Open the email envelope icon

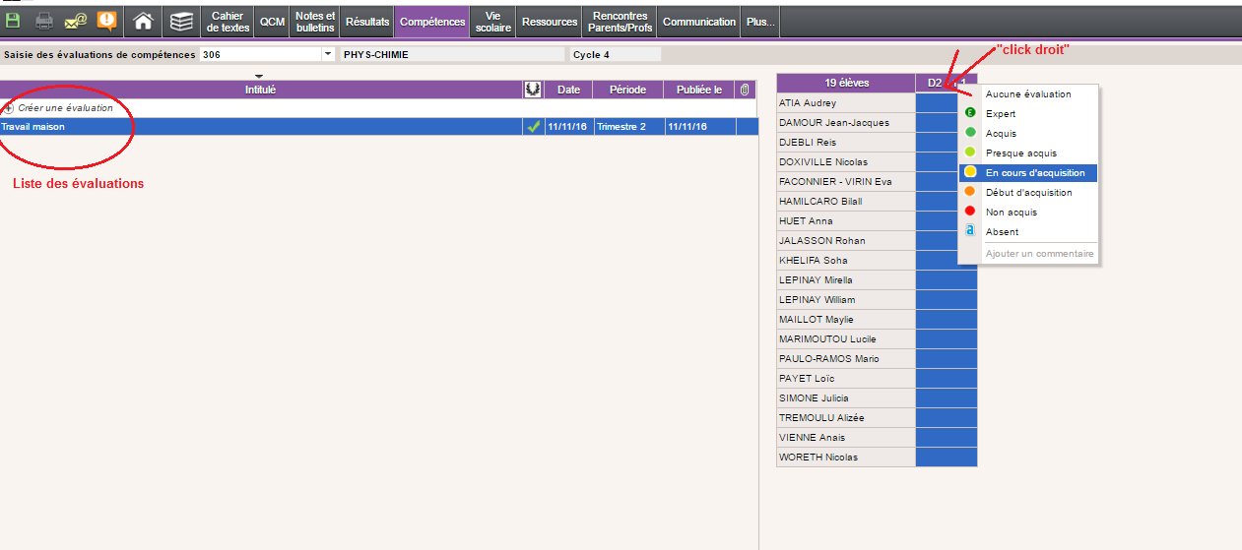click(76, 21)
